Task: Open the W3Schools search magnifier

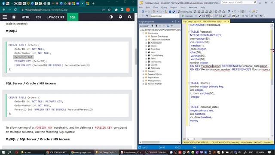Action: 130,17
